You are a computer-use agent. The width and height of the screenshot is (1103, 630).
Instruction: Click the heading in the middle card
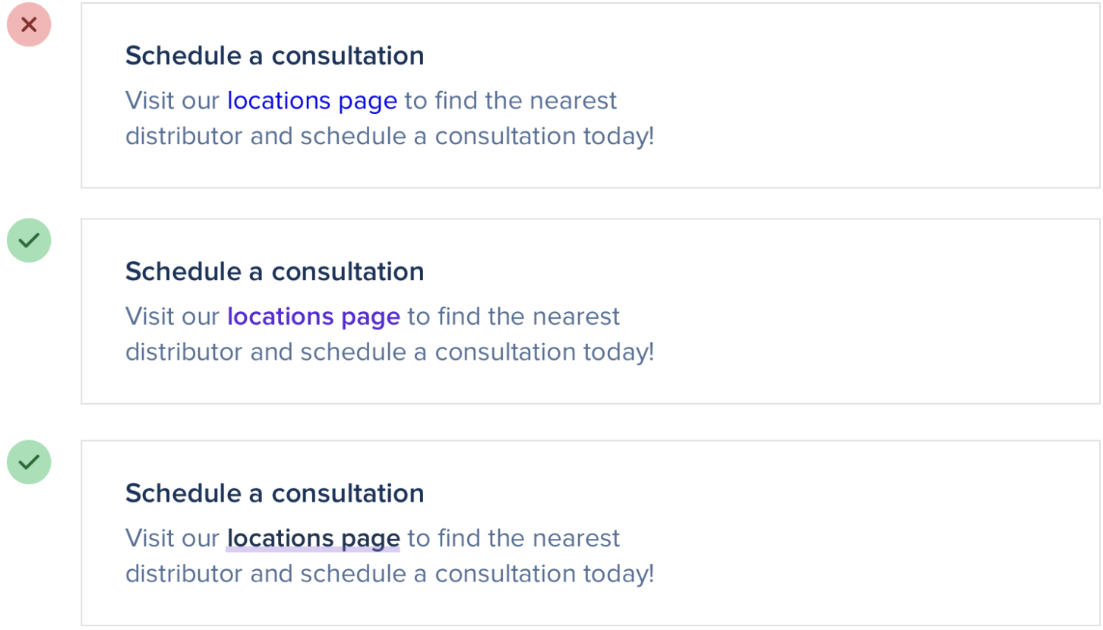tap(274, 271)
